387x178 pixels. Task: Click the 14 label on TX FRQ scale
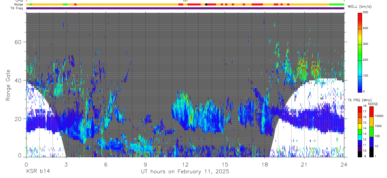(x=365, y=128)
